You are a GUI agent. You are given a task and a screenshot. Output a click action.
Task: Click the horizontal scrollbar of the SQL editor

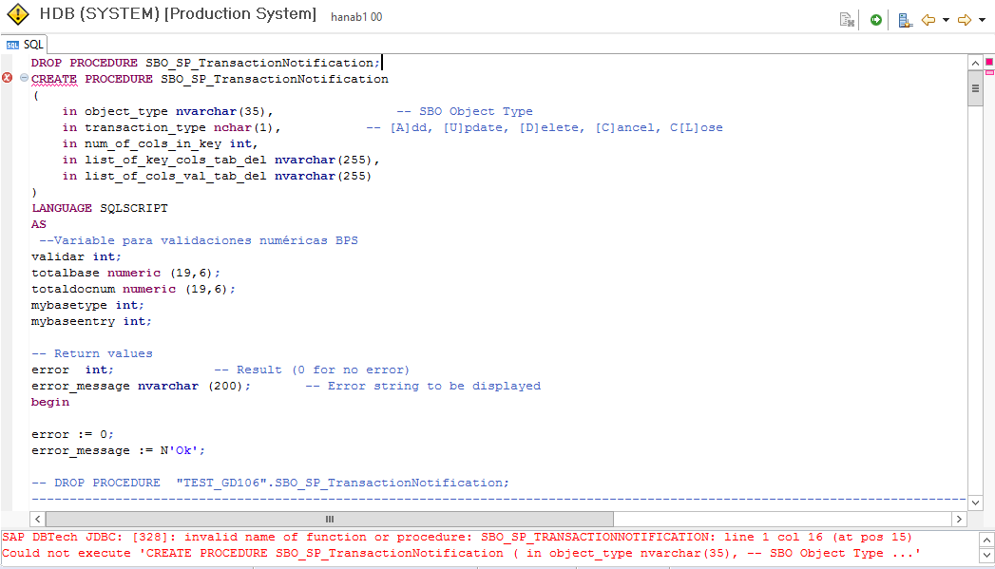pyautogui.click(x=329, y=519)
